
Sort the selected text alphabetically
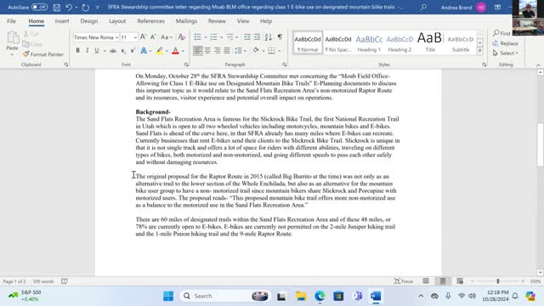(269, 37)
